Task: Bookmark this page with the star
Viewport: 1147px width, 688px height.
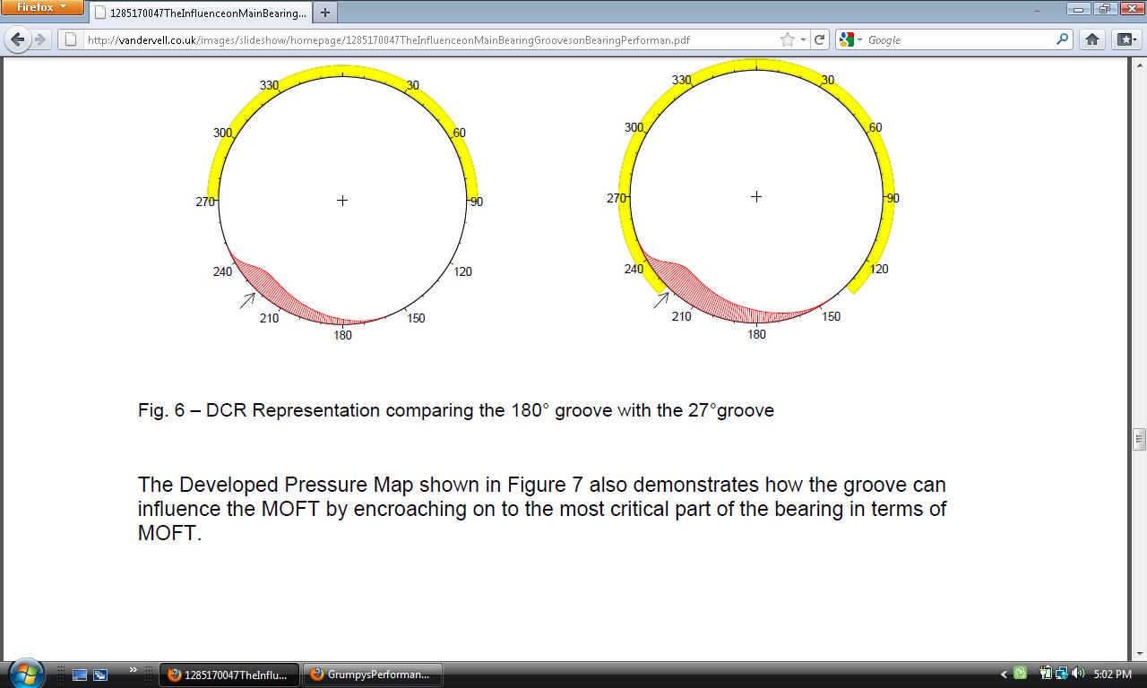Action: click(787, 39)
